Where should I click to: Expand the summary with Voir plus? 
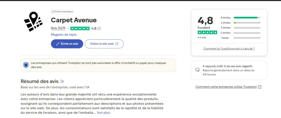coord(103,113)
